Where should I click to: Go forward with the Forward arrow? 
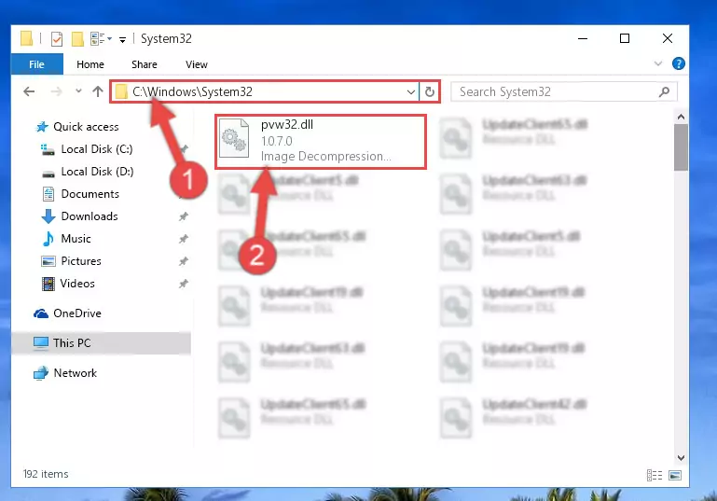coord(56,91)
